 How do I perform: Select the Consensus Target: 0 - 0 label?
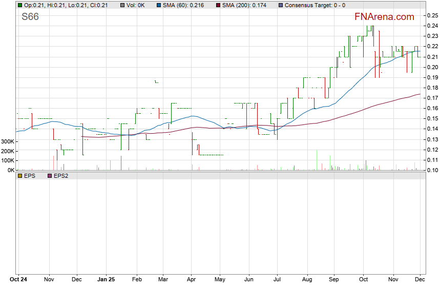(315, 5)
